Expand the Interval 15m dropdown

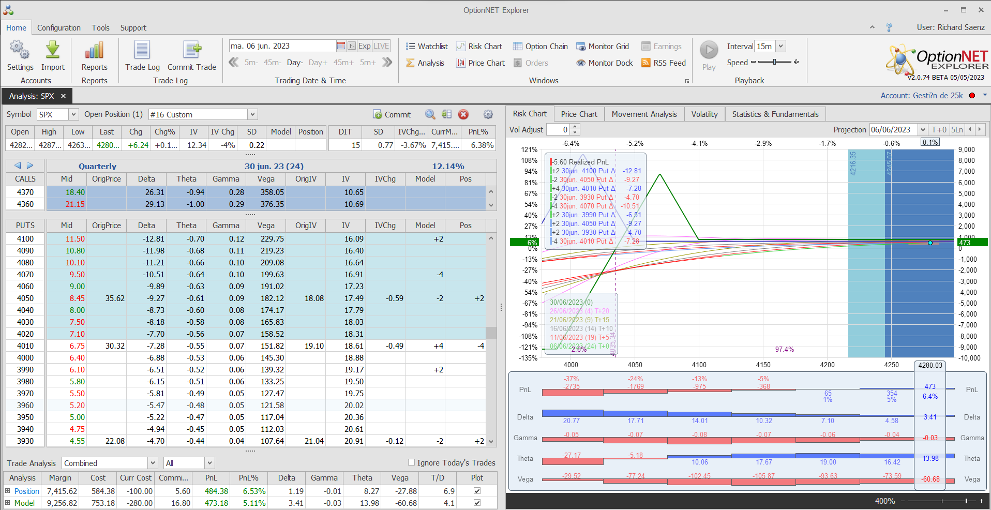(780, 47)
